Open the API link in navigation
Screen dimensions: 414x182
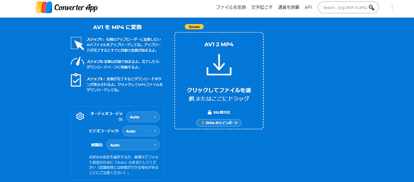[x=308, y=7]
